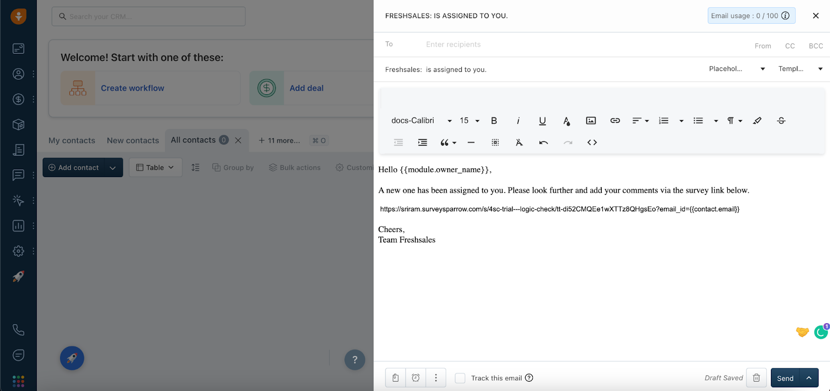Enable the Track this email checkbox
830x391 pixels.
pos(460,378)
